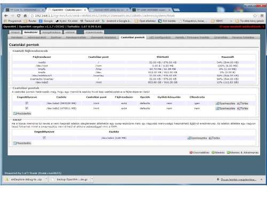Screen dimensions: 267x205
Task: Open the backup-OpenWrt tar.gz download
Action: click(70, 179)
